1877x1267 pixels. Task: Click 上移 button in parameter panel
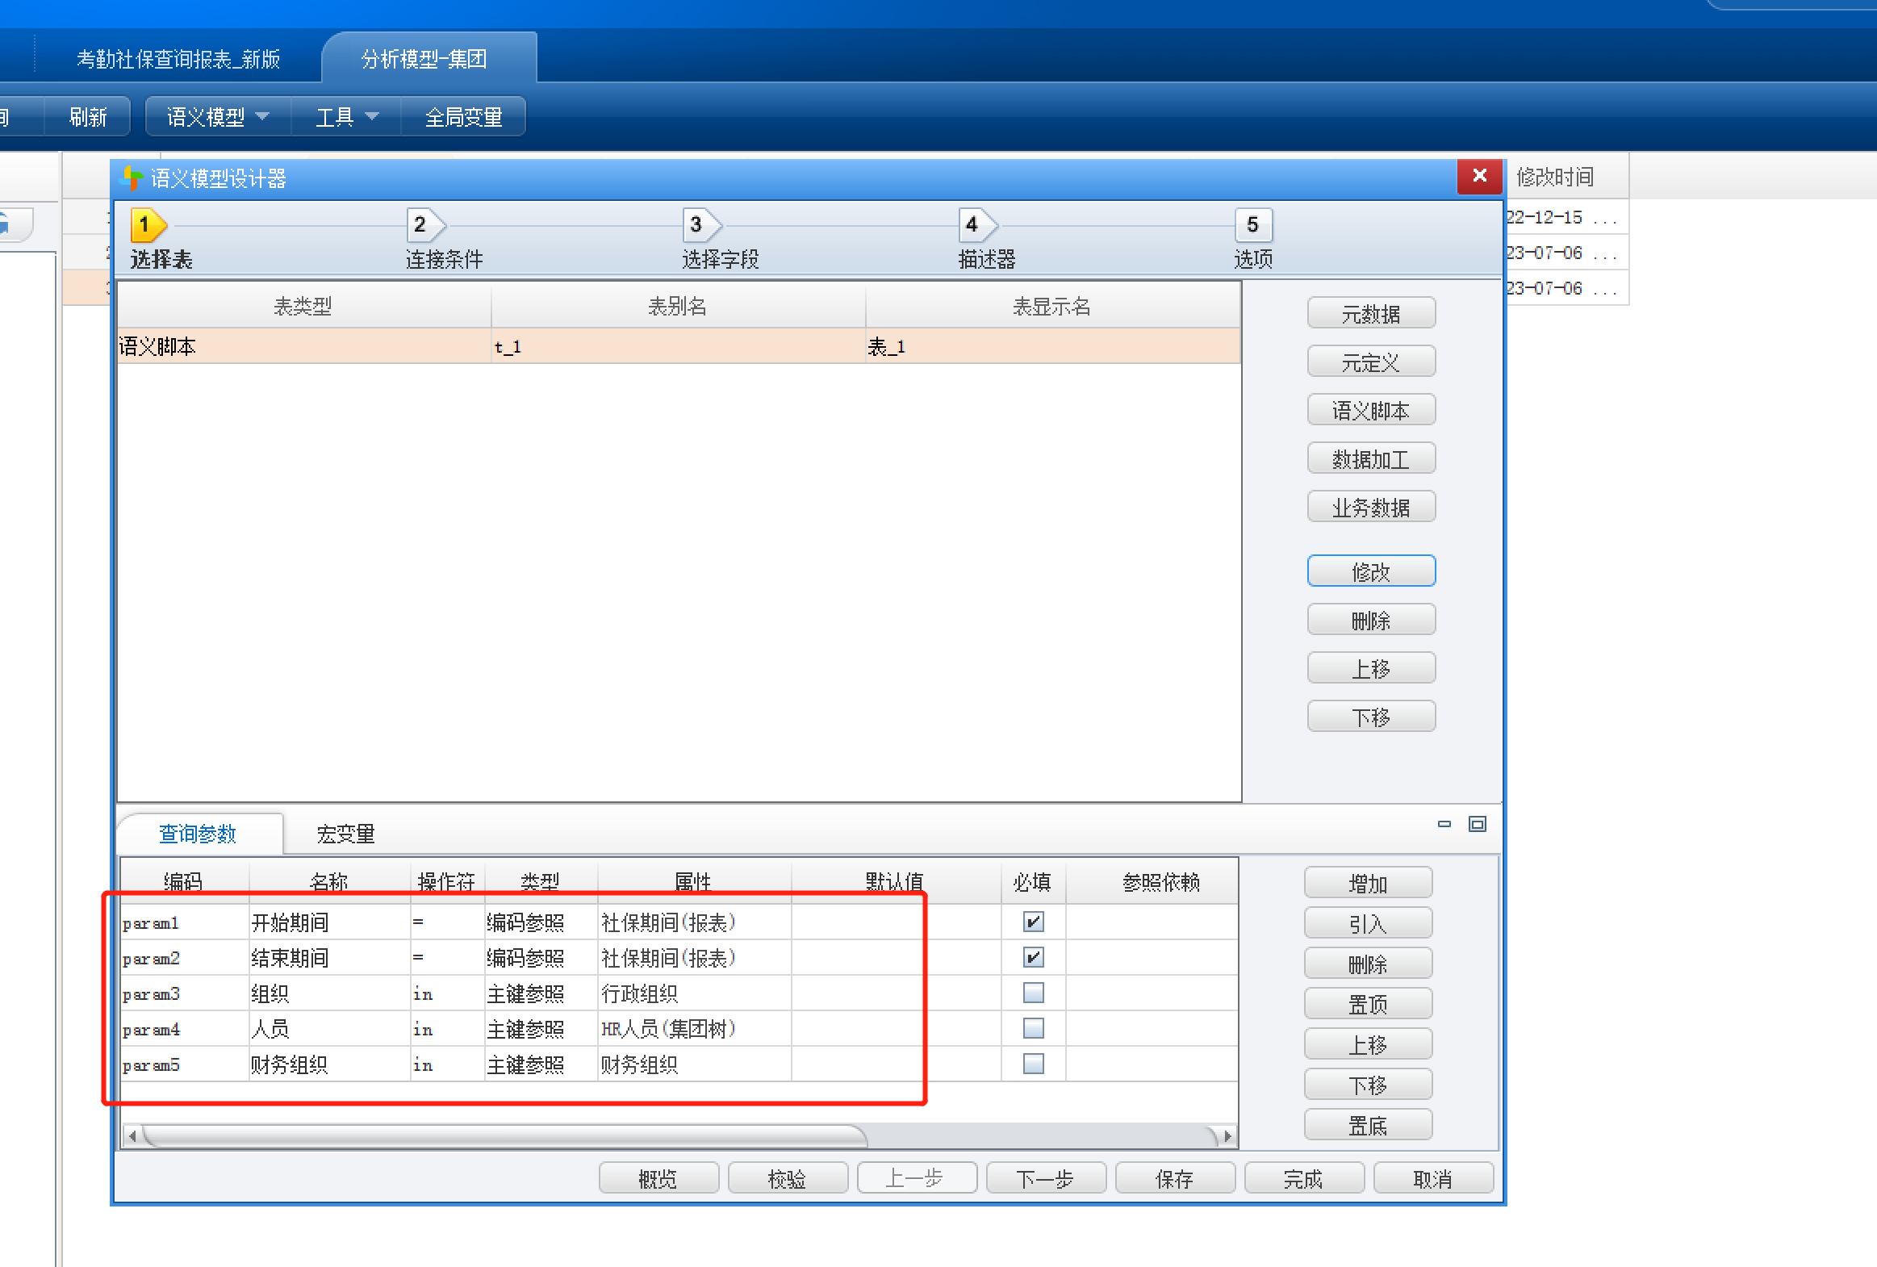(x=1367, y=1045)
